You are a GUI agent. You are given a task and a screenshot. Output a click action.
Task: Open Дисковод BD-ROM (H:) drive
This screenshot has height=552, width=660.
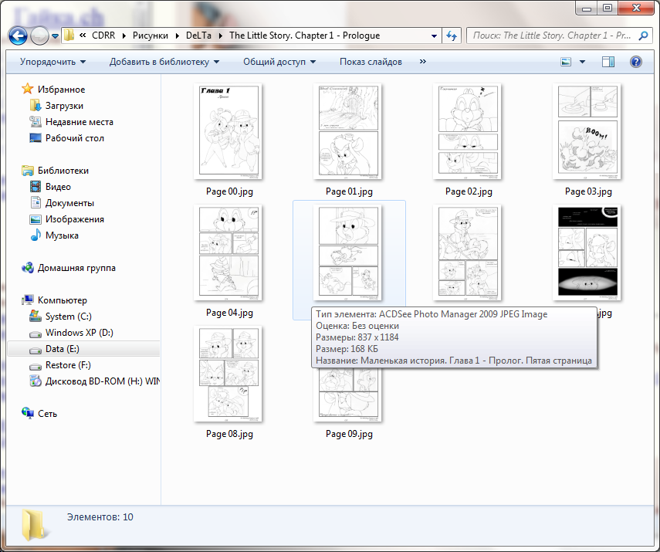point(103,381)
